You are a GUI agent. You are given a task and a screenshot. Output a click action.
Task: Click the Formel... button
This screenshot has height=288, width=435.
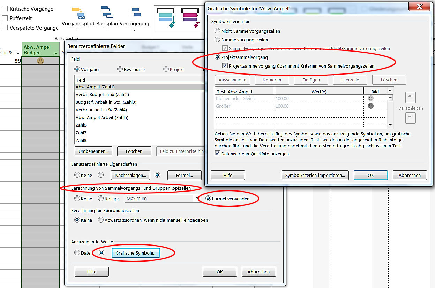(x=184, y=175)
